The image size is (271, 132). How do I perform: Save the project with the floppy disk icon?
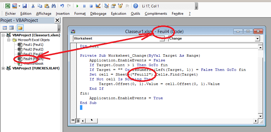pos(25,6)
